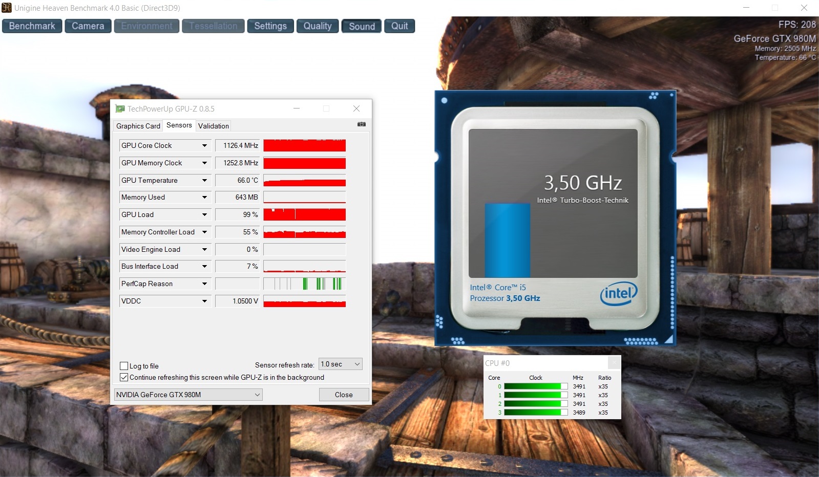Uncheck Continue refreshing in background option
Viewport: 819px width, 477px height.
(x=124, y=377)
